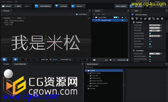Open the Bevel Copies dropdown
Screen dimensions: 168x102
coord(155,28)
